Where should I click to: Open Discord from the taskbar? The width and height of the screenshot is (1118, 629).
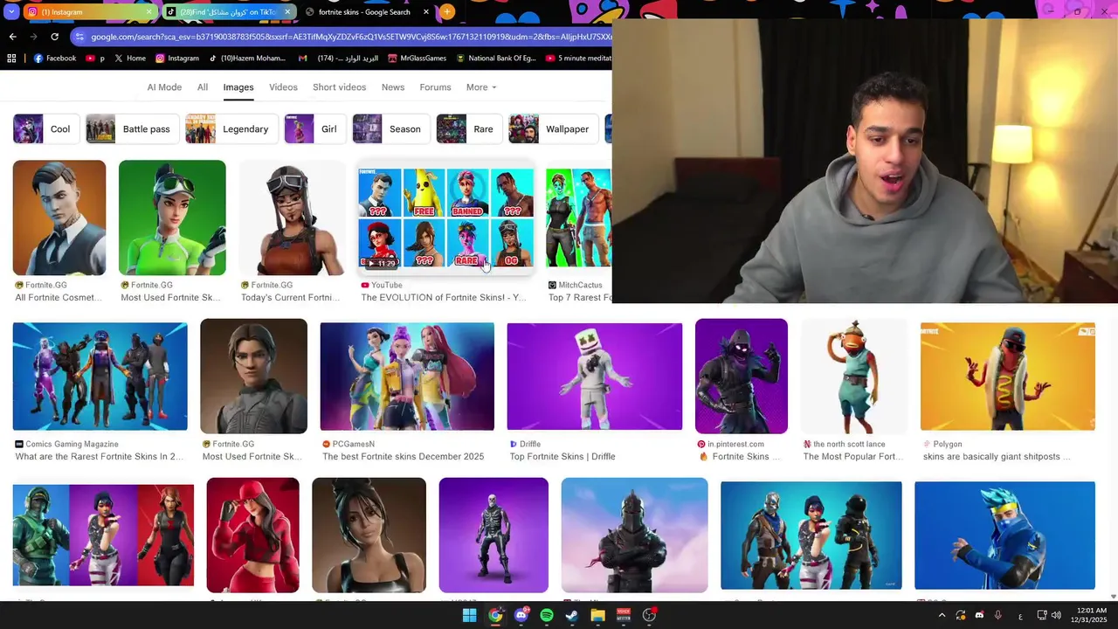(521, 616)
